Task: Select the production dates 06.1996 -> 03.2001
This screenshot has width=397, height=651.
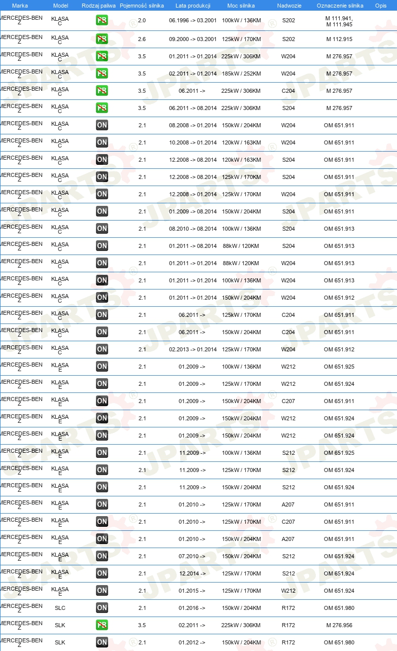Action: (193, 21)
